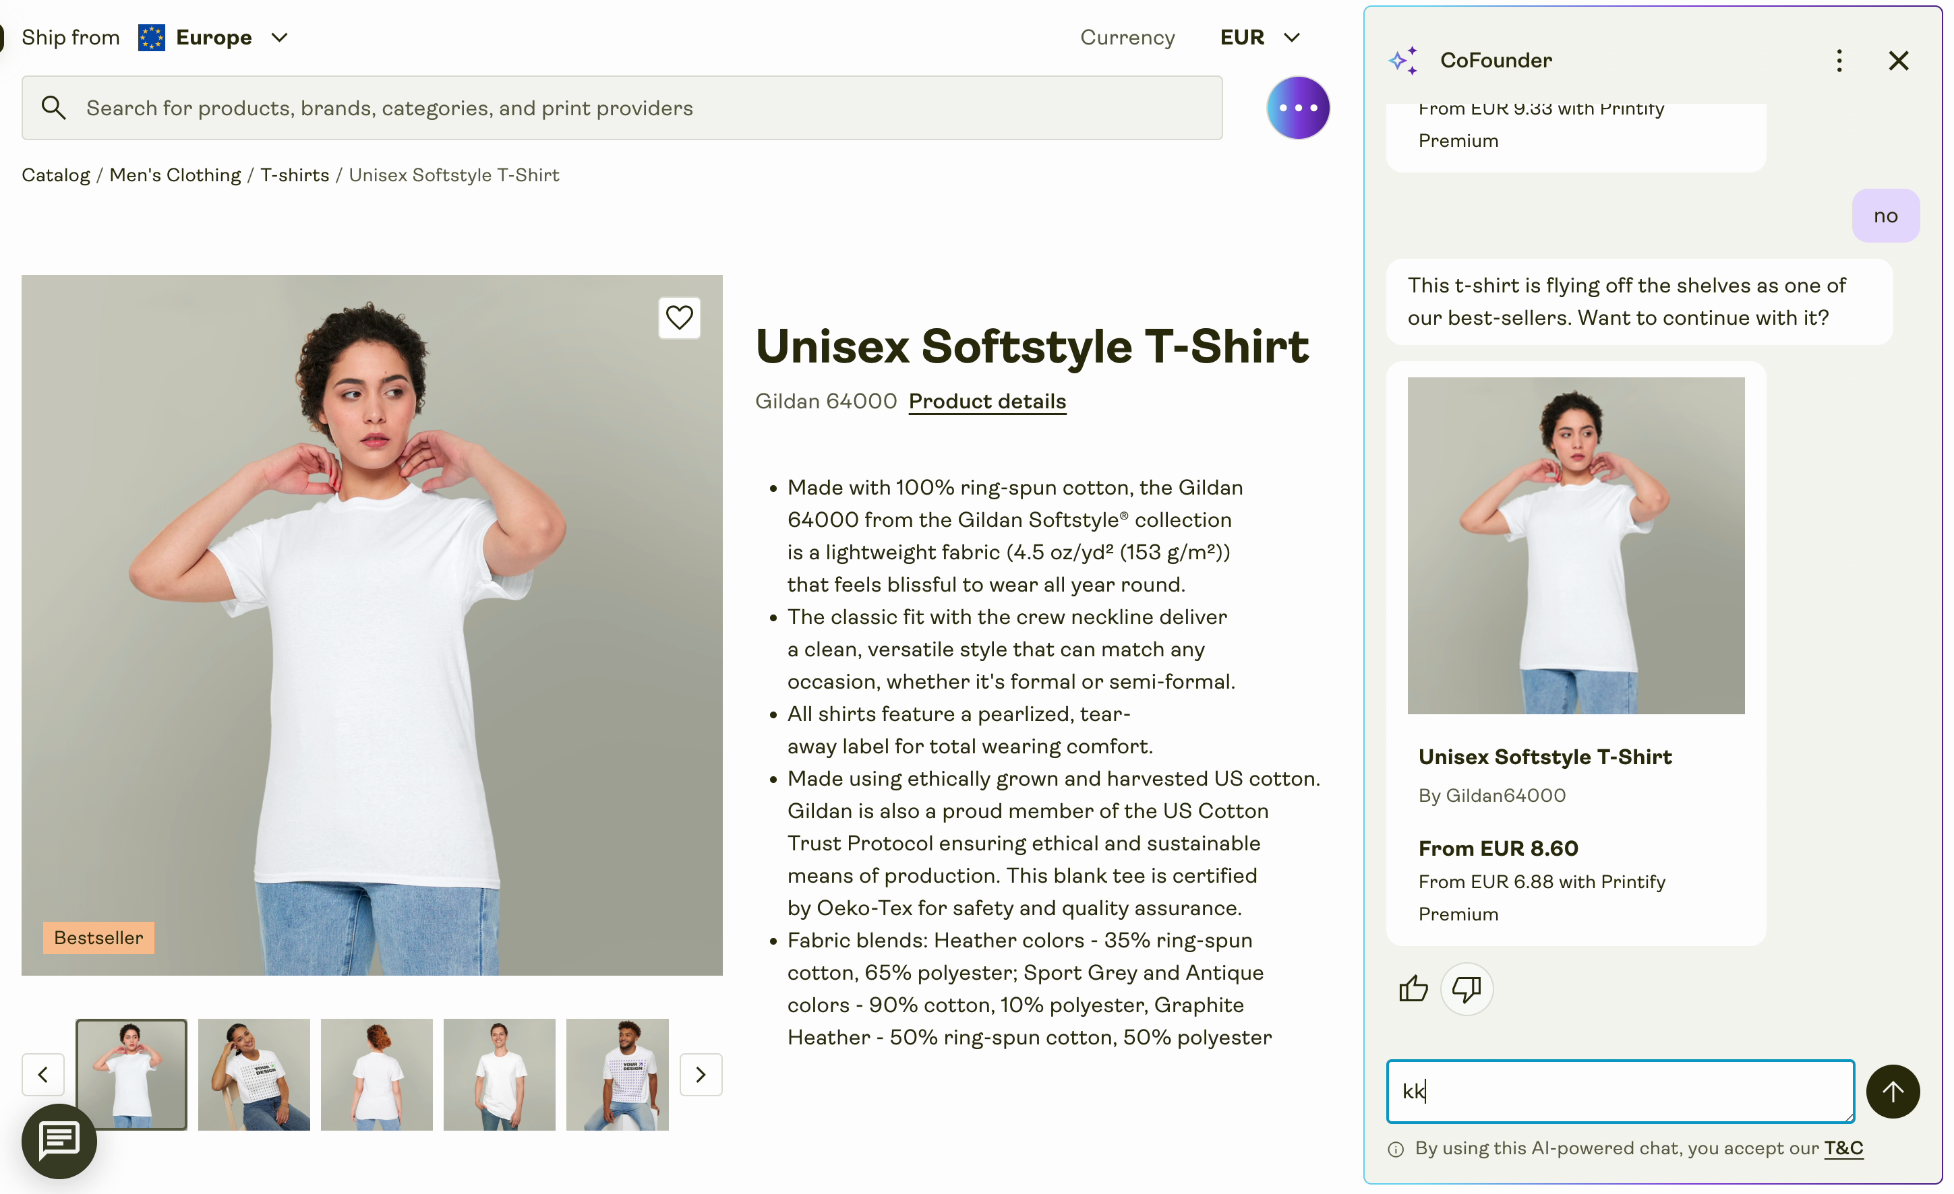1954x1194 pixels.
Task: Open the live chat support widget
Action: pos(59,1140)
